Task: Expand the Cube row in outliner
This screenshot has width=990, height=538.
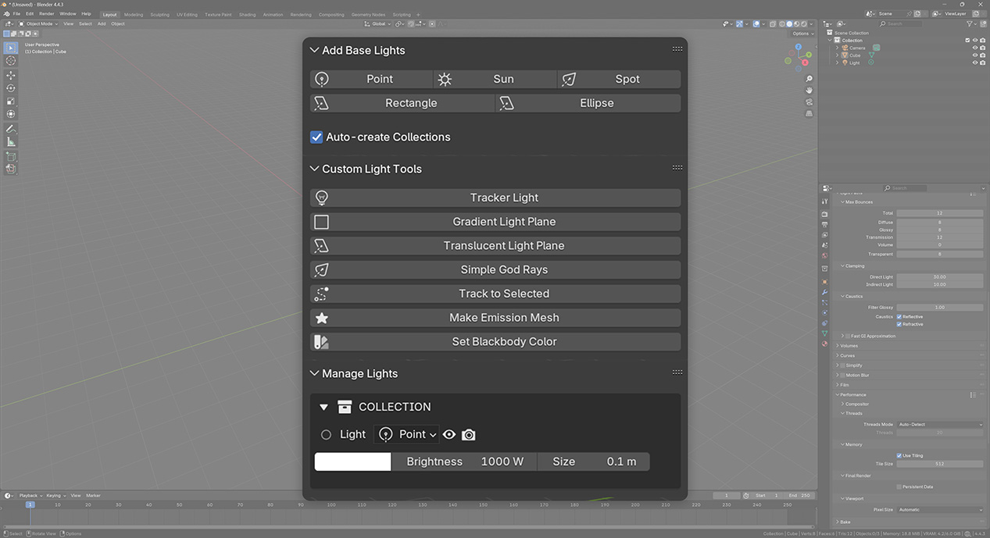Action: tap(838, 55)
